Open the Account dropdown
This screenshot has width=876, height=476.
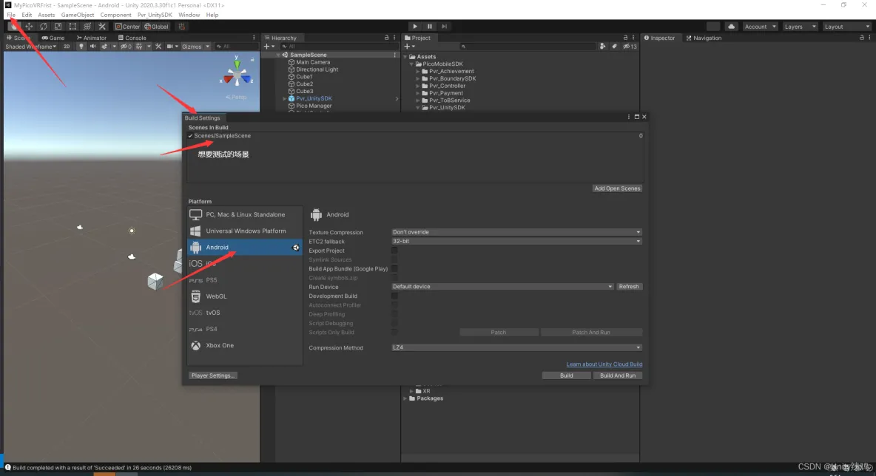(760, 26)
